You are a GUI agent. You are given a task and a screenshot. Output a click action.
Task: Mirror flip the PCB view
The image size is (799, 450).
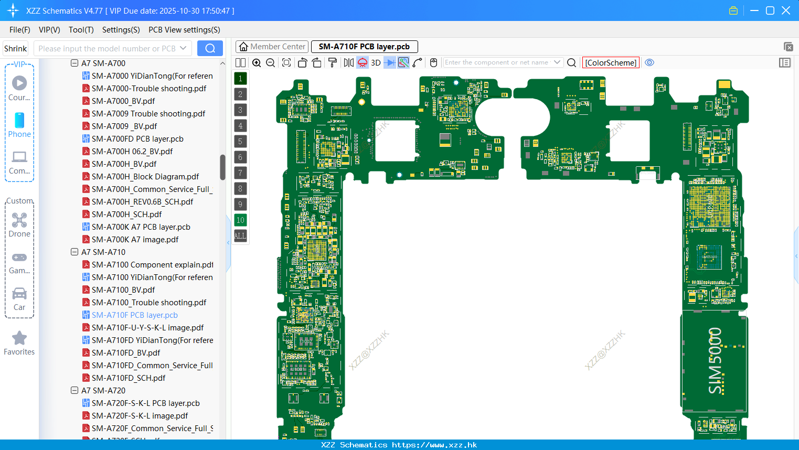tap(348, 62)
